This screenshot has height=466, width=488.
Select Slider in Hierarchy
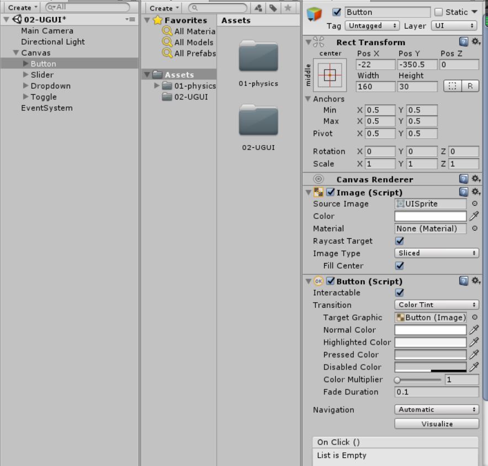pyautogui.click(x=42, y=74)
